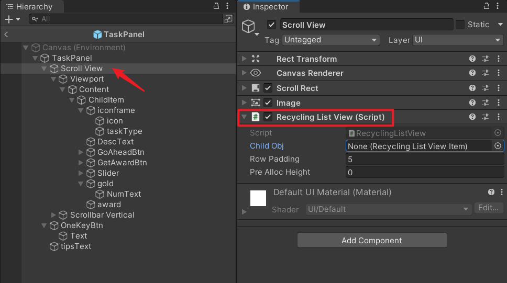Open Scroll Rect context menu

click(499, 88)
